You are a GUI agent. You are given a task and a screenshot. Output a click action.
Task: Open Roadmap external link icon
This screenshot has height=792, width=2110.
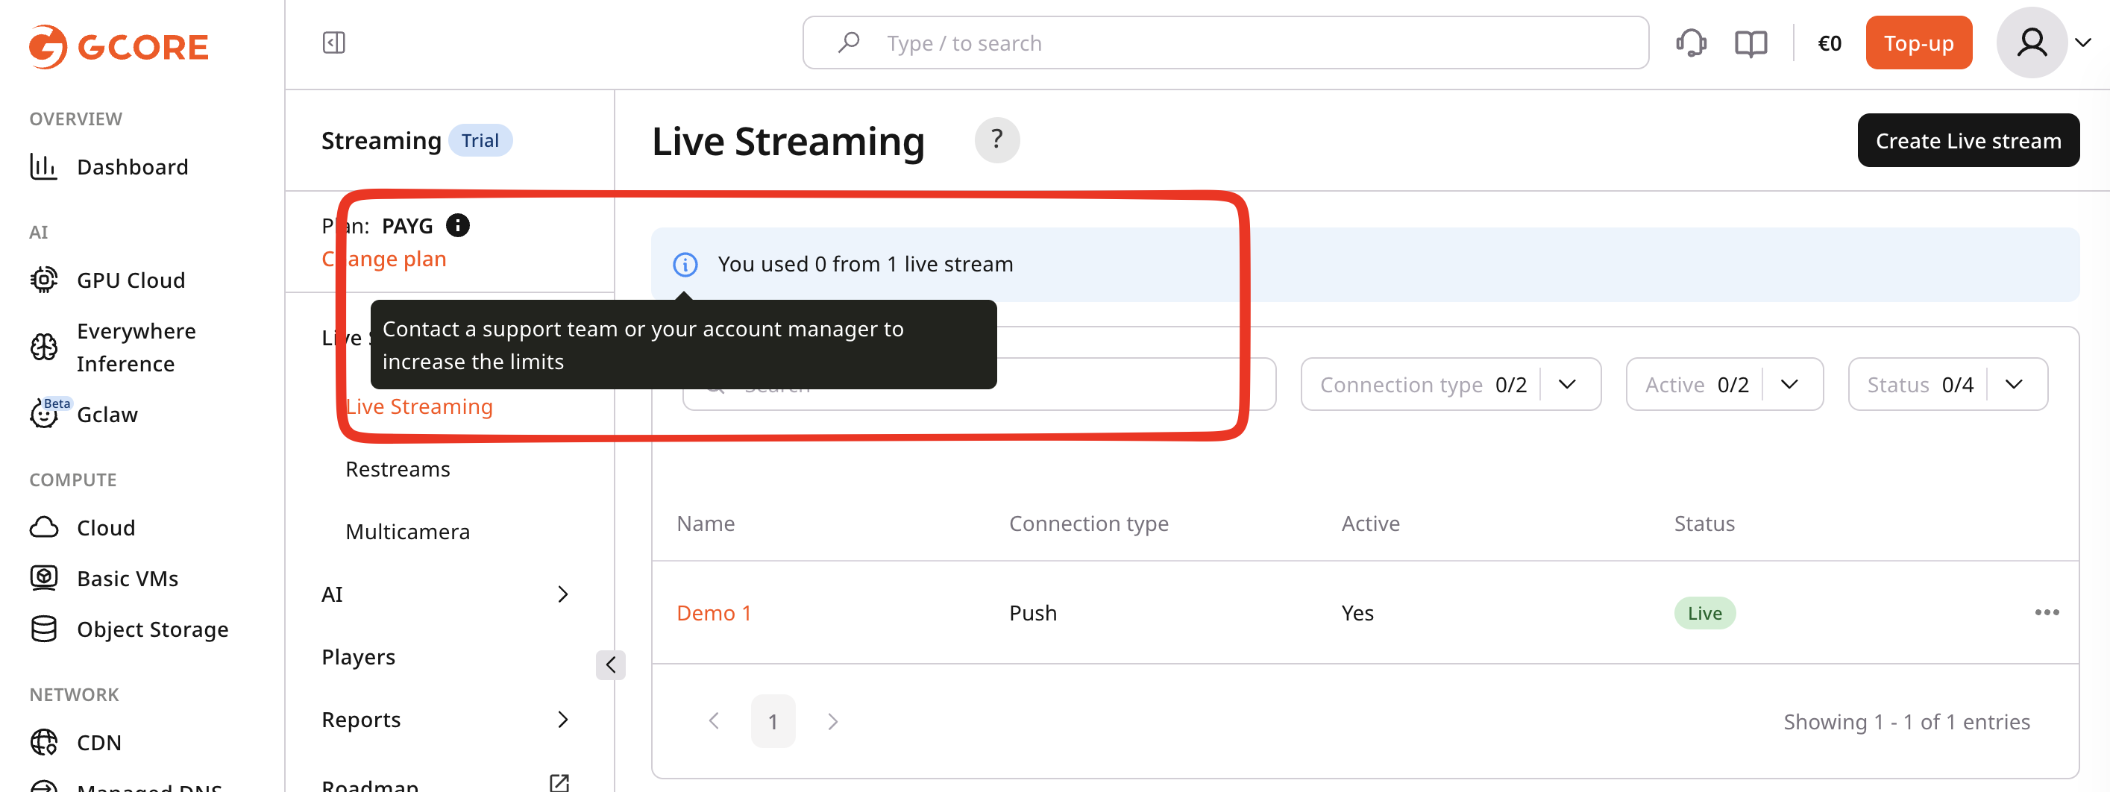click(559, 782)
